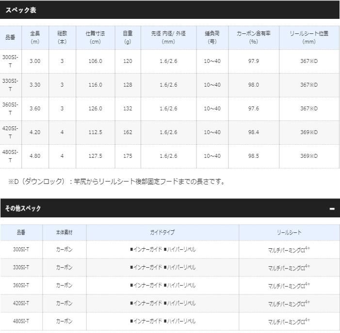340x333 pixels.
Task: Select カーボン material in the 420SI-T row
Action: pos(64,303)
